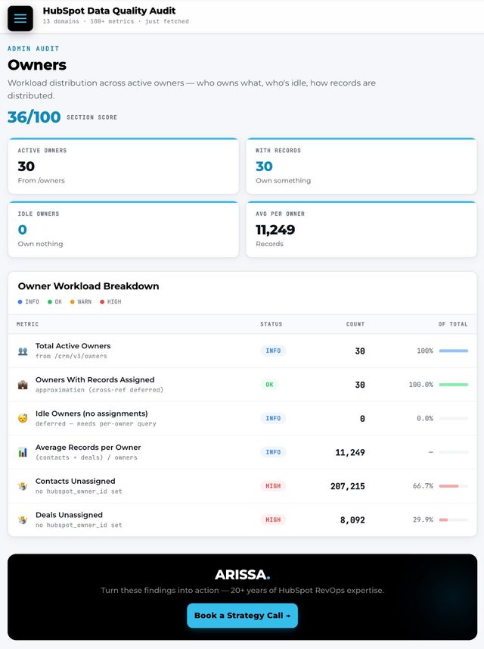Click HIGH badge for Deals Unassigned
This screenshot has height=649, width=484.
(x=273, y=520)
